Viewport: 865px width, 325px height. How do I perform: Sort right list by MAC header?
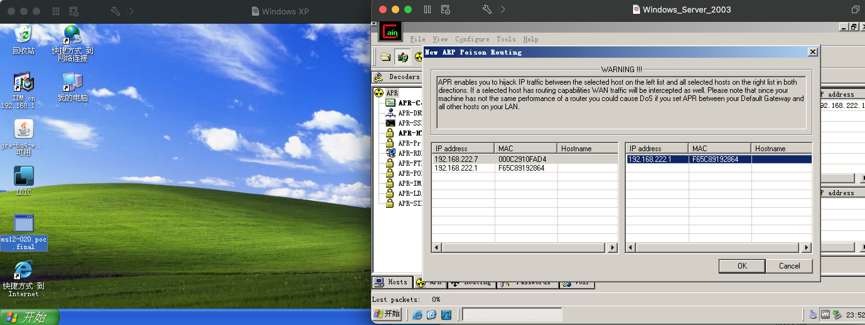coord(720,148)
